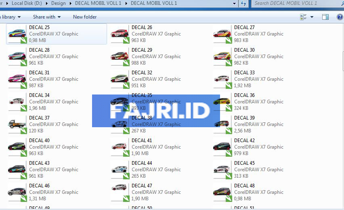Select the file name DECAL 38
This screenshot has height=210, width=344.
pos(142,118)
